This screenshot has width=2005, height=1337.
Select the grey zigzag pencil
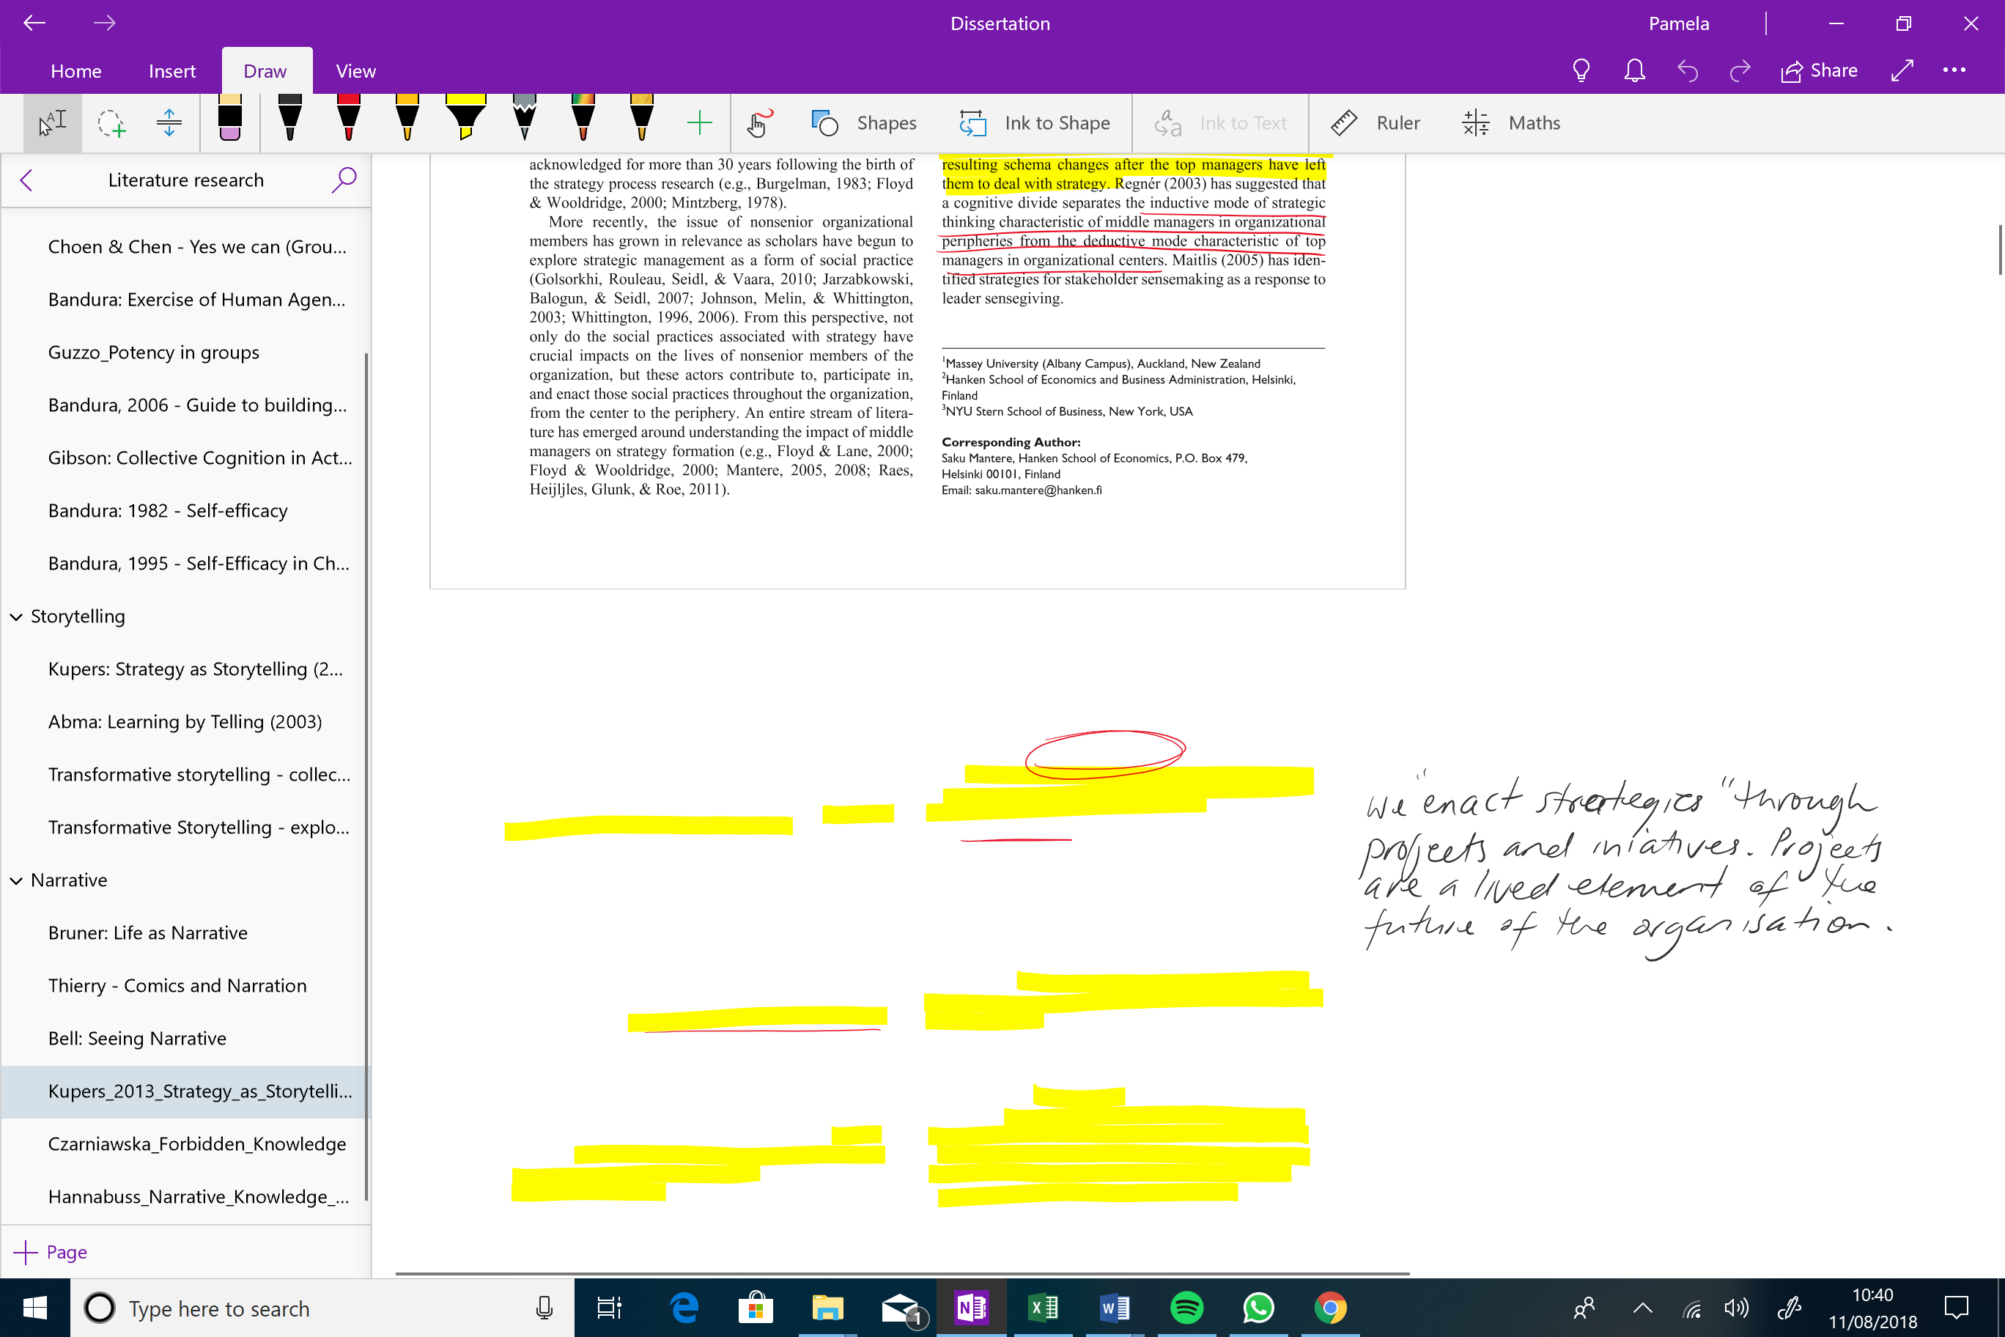click(x=525, y=119)
